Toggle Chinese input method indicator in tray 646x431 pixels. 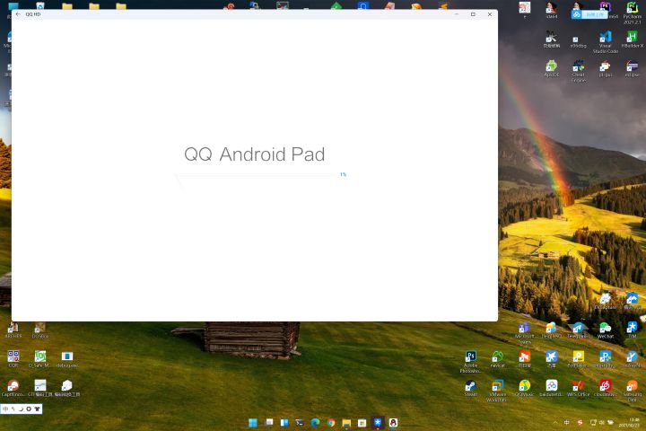567,422
